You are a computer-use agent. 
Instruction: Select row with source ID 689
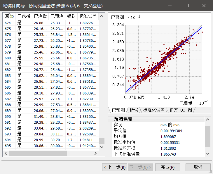point(51,111)
